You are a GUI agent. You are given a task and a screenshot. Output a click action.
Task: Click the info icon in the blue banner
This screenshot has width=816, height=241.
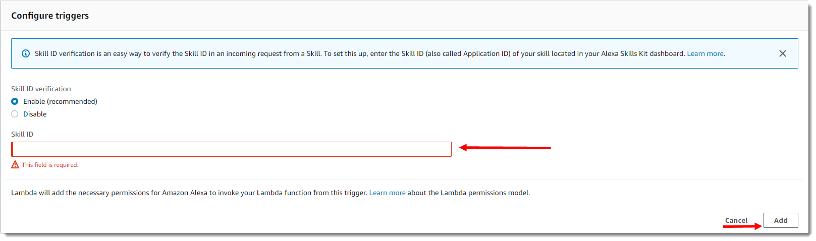pyautogui.click(x=26, y=53)
